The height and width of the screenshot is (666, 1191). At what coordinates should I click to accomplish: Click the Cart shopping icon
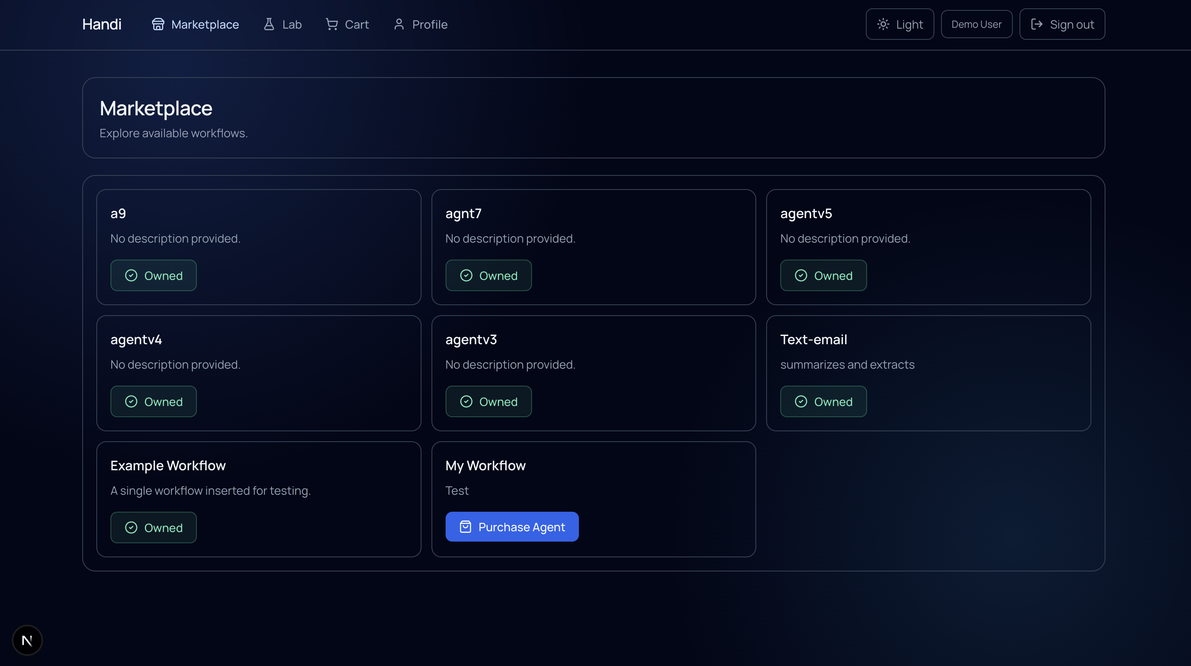click(x=331, y=24)
